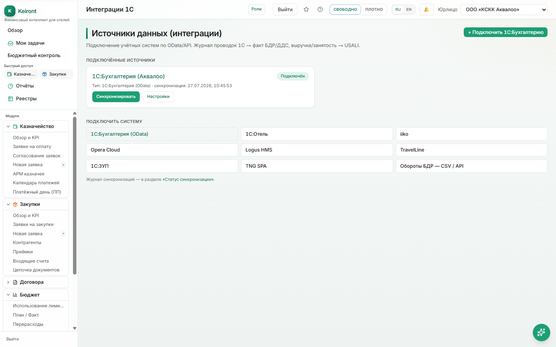This screenshot has height=347, width=556.
Task: Open the Закупки quick access shortcut
Action: [56, 74]
